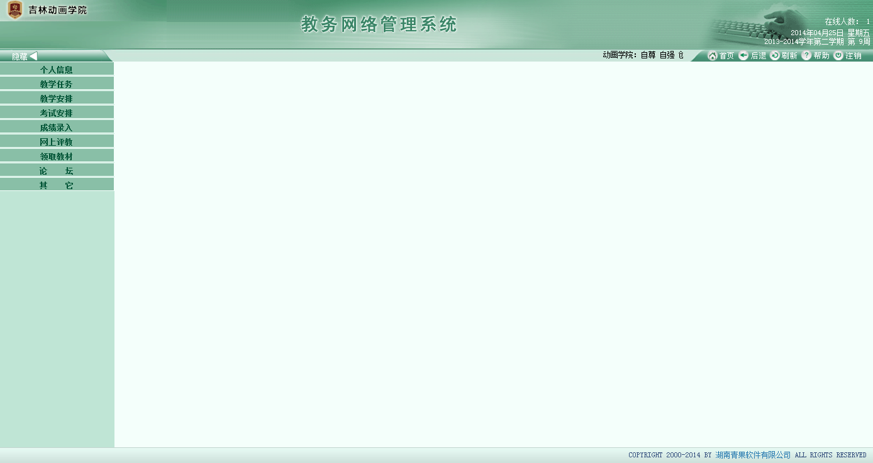Hide the sidebar using the 隐藏 arrow
This screenshot has width=873, height=463.
33,56
